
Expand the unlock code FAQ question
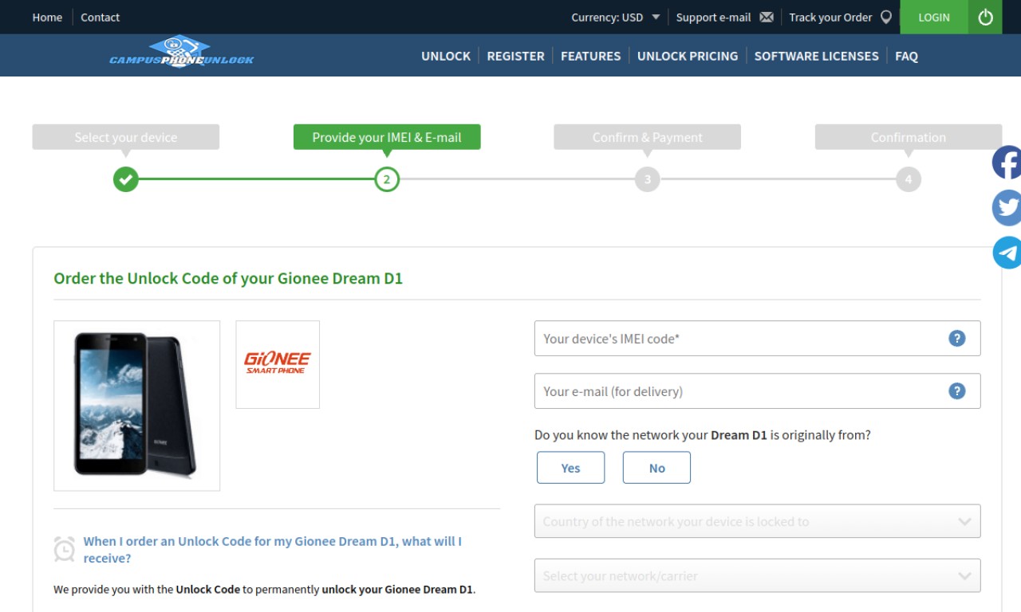273,550
